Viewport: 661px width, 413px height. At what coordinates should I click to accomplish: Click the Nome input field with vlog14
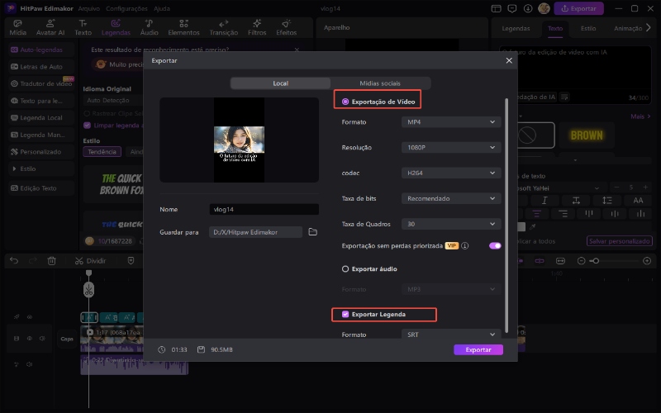(x=263, y=210)
